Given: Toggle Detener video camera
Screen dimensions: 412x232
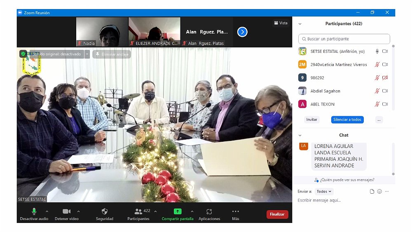Looking at the screenshot, I should (x=66, y=211).
